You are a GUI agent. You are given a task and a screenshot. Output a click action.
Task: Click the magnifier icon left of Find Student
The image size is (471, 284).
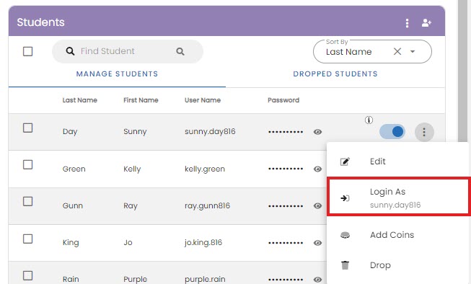(70, 51)
